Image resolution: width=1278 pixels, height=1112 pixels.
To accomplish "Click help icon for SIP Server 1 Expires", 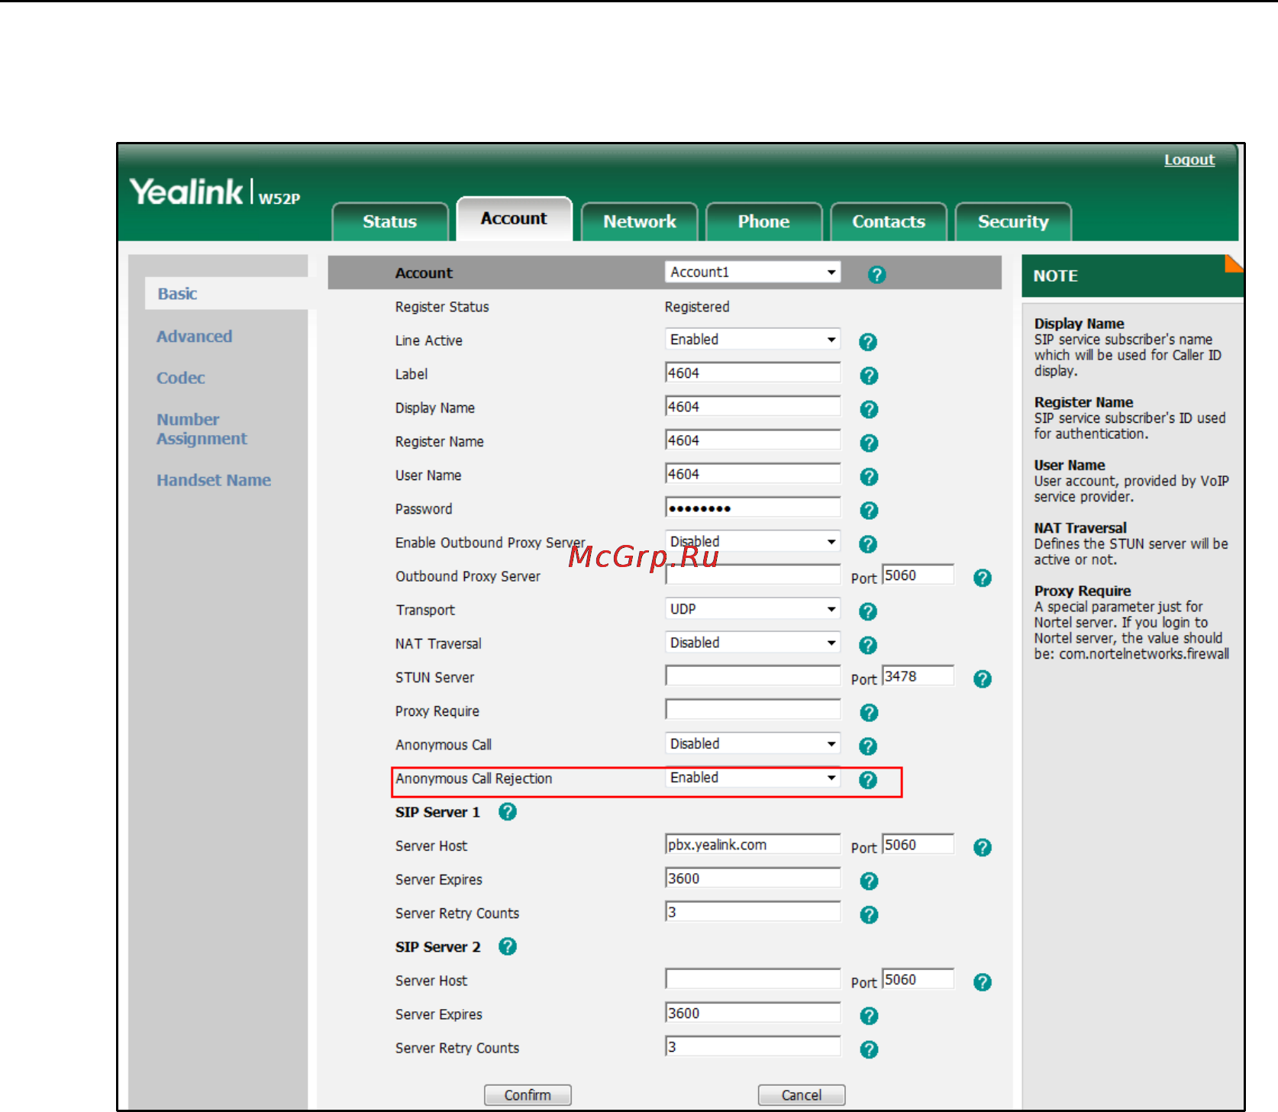I will click(x=869, y=881).
